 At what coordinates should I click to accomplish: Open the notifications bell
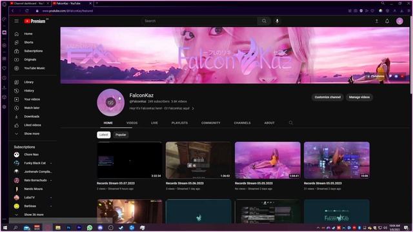pyautogui.click(x=387, y=21)
